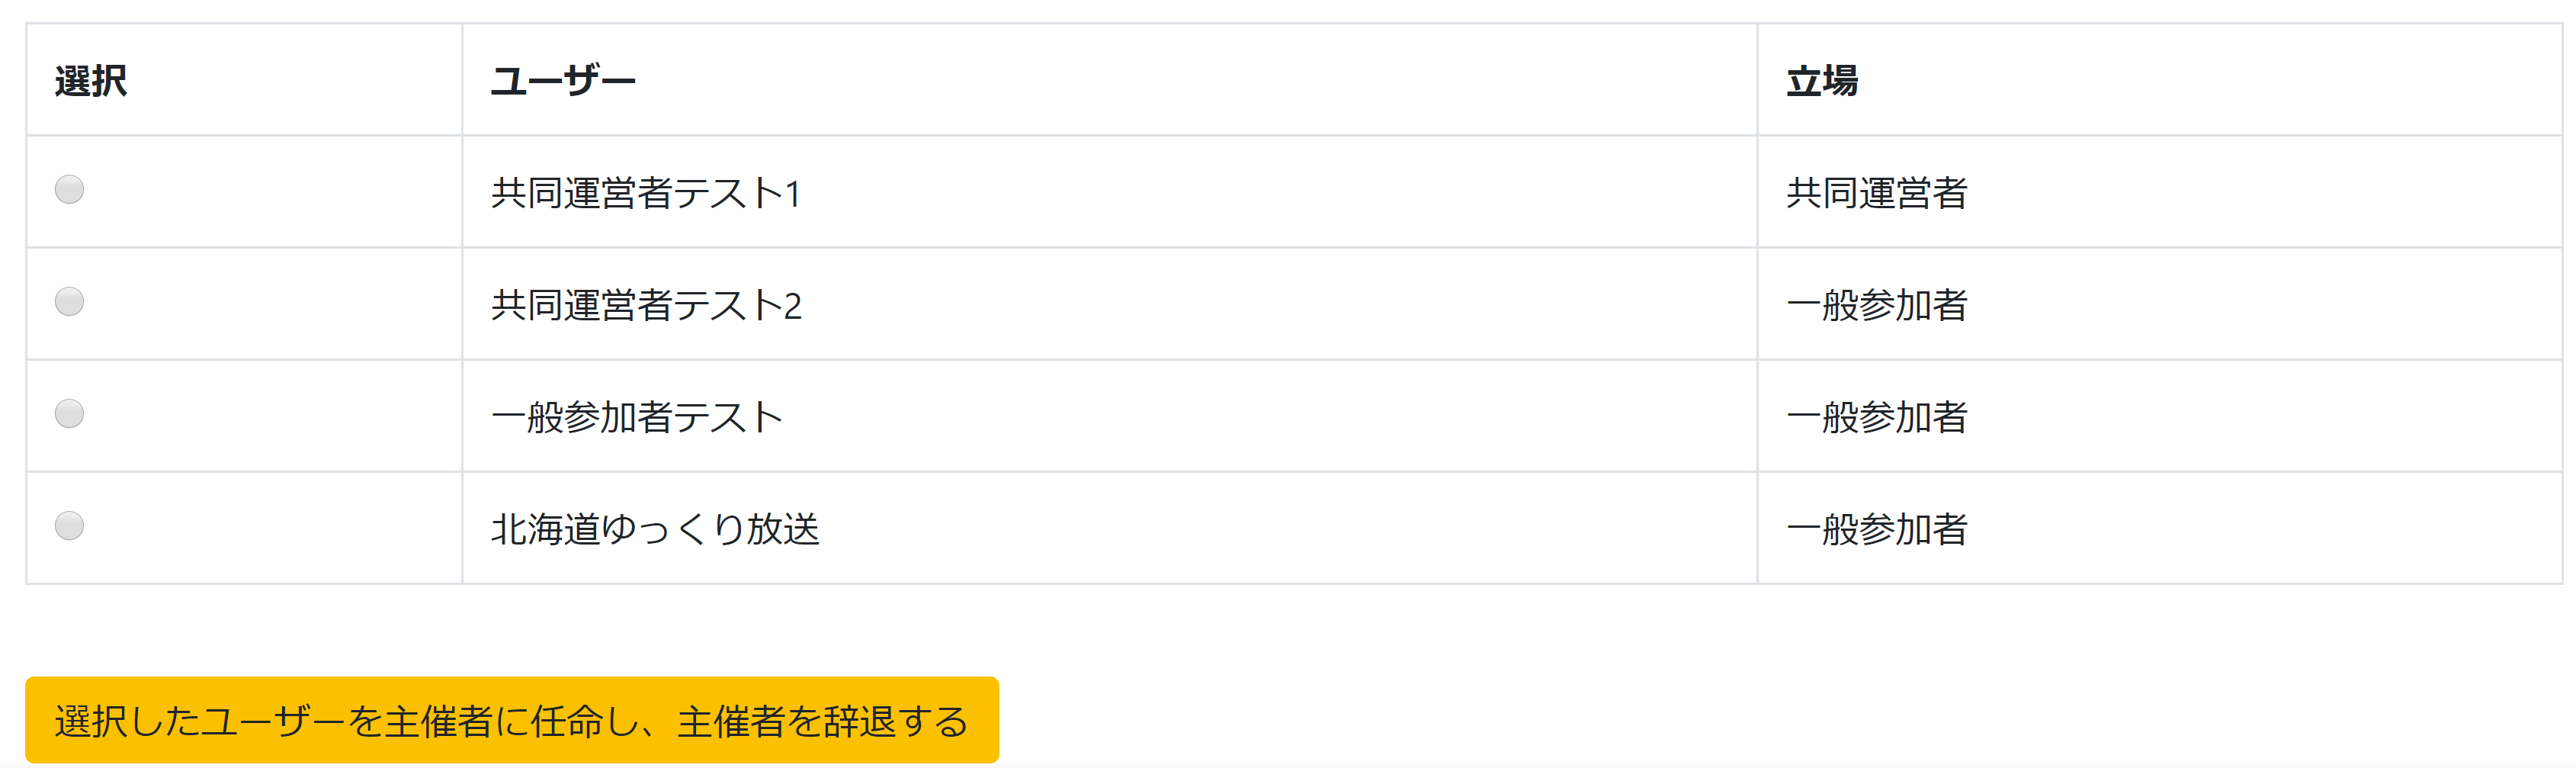Select the radio button for 共同運営者テスト2
Screen dimensions: 2576x768
pyautogui.click(x=68, y=302)
